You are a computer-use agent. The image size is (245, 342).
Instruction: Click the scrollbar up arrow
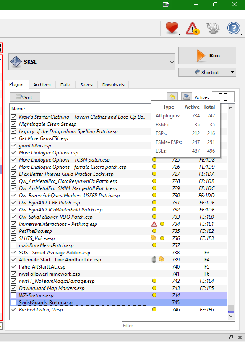click(231, 107)
